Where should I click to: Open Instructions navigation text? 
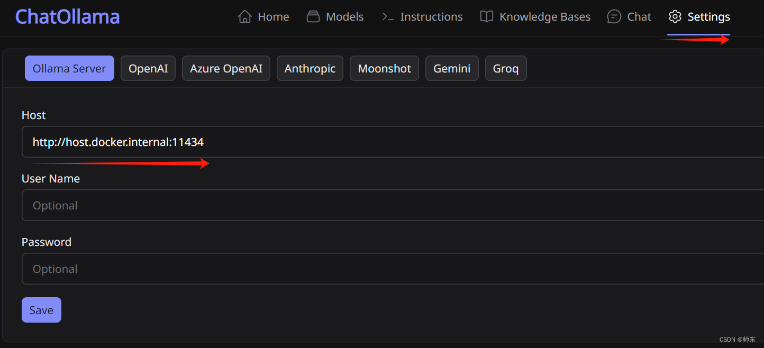tap(432, 17)
